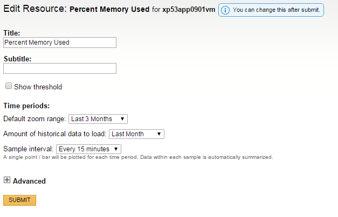The height and width of the screenshot is (217, 338).
Task: Click the Title field label
Action: [11, 33]
